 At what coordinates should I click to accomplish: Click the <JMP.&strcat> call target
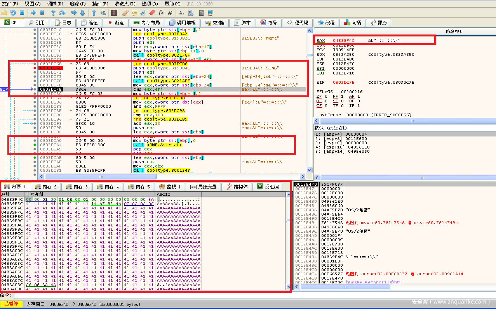click(164, 145)
